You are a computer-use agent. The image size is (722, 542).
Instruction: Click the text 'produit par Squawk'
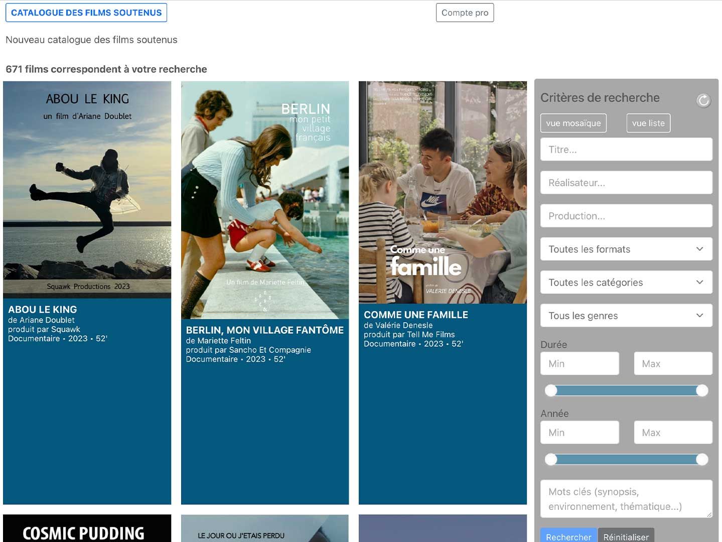click(x=44, y=330)
